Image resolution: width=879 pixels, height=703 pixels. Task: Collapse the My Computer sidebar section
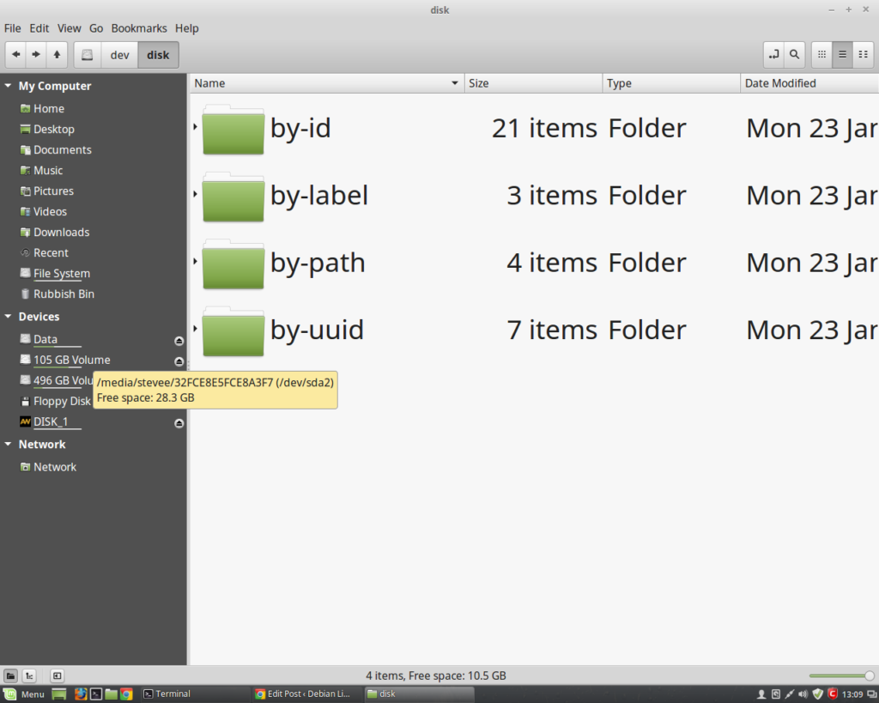(9, 86)
